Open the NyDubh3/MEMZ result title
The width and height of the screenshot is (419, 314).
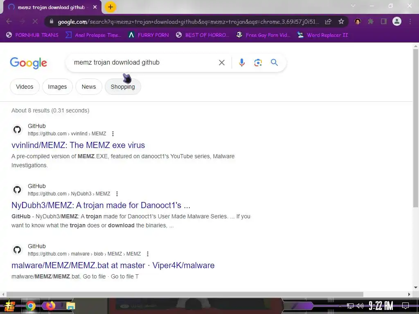pyautogui.click(x=101, y=205)
